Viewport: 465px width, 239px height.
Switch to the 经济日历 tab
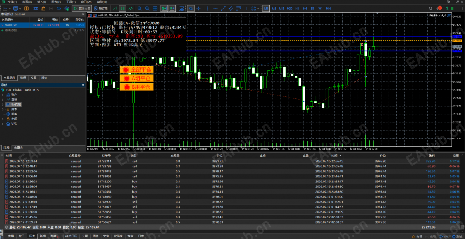tap(71, 236)
